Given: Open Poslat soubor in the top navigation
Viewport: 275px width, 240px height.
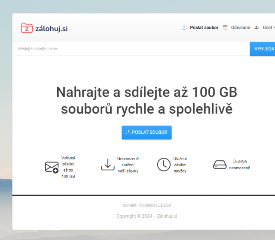Looking at the screenshot, I should (204, 27).
